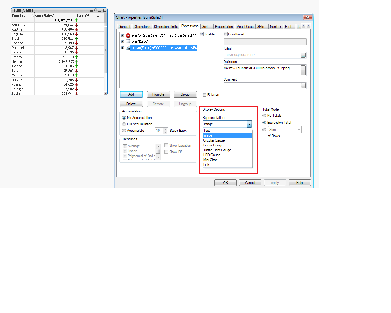Select Full Accumulation radio button
391x313 pixels.
124,124
